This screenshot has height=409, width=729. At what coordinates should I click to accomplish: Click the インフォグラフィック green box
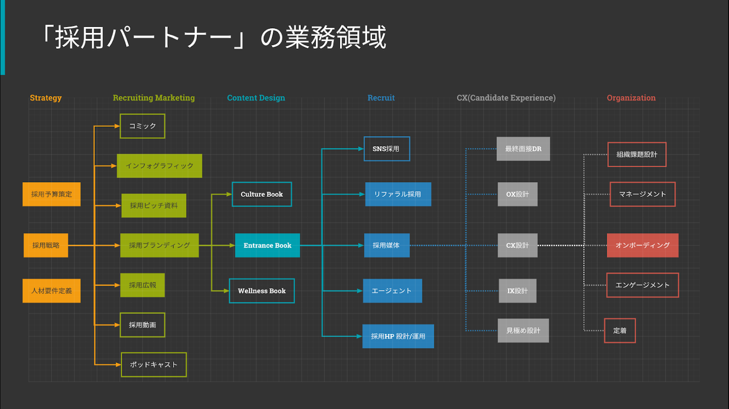click(x=159, y=166)
